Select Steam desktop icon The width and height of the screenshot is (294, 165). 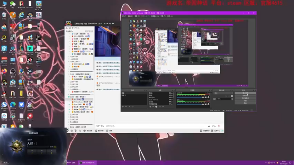tap(30, 72)
